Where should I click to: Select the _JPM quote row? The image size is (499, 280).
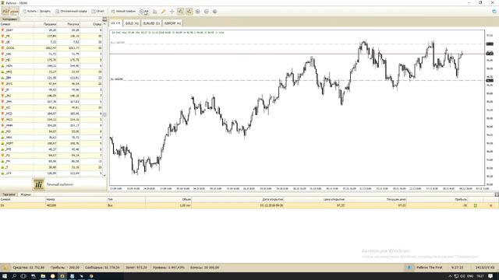tap(51, 102)
